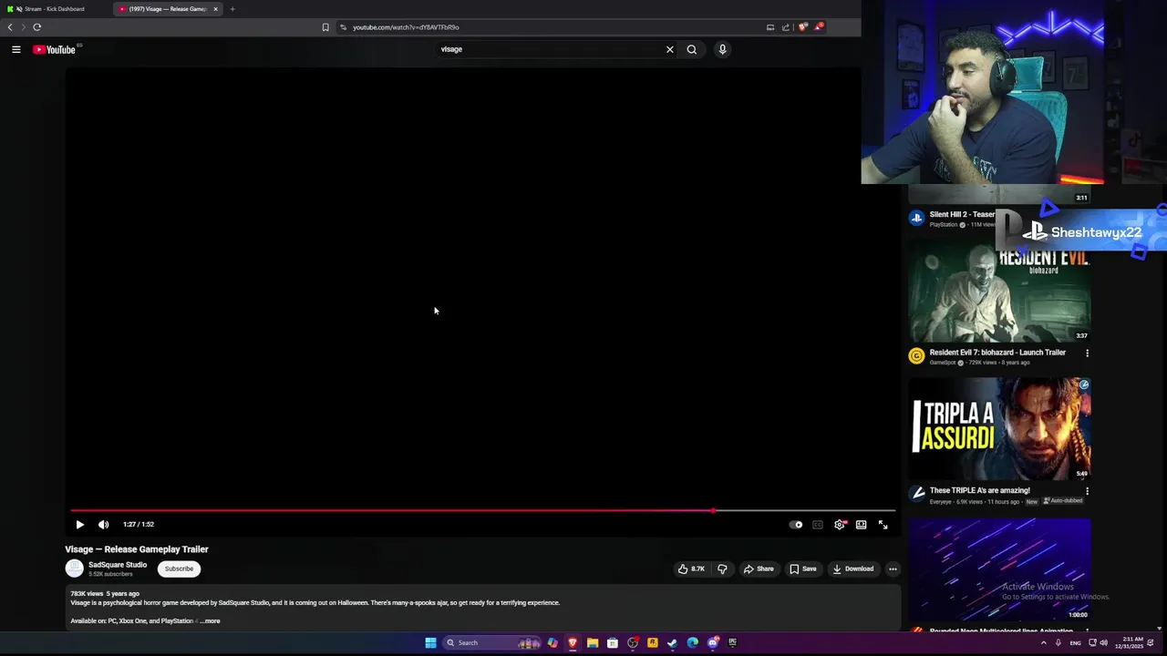Click the progress bar scrubber dot
Image resolution: width=1167 pixels, height=656 pixels.
coord(713,510)
